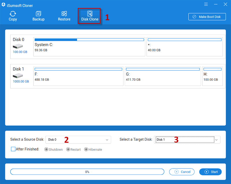The image size is (231, 184).
Task: Click the System C: usage bar
Action: [89, 40]
